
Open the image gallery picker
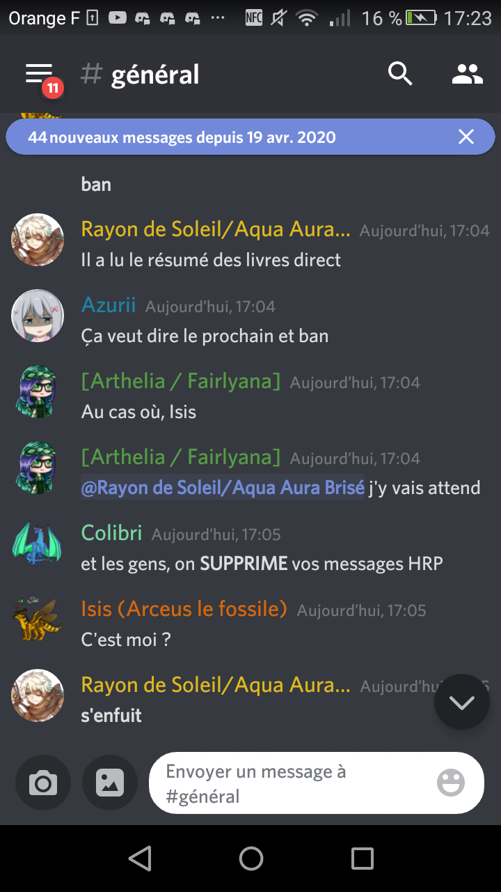point(110,783)
